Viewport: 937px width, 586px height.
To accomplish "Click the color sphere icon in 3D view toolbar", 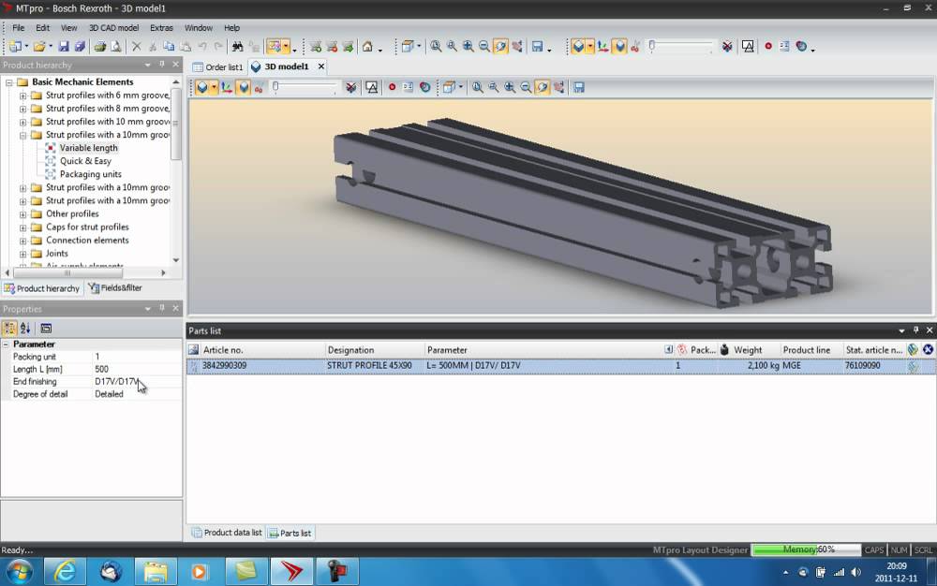I will 424,87.
